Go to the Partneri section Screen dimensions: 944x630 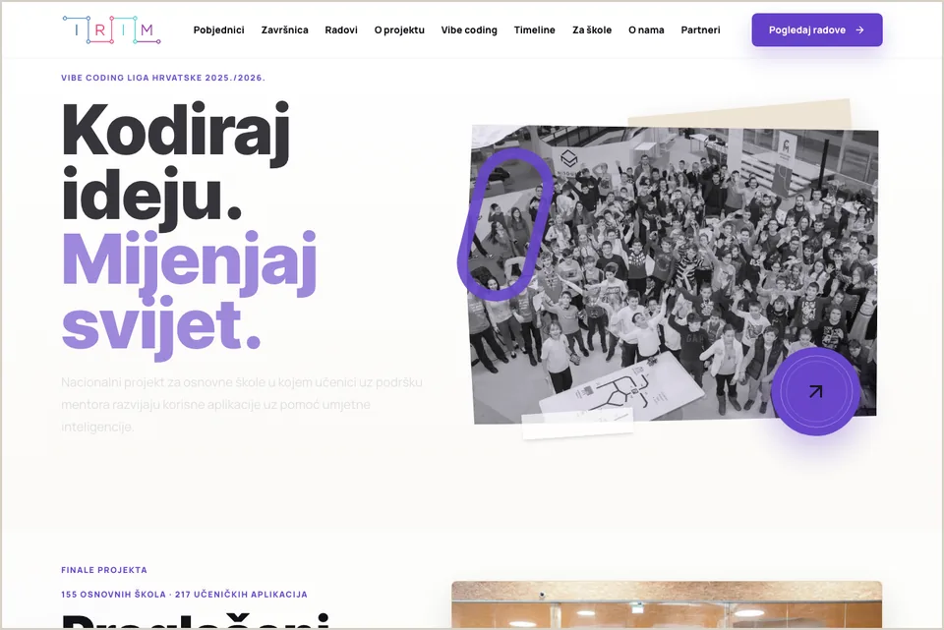(700, 30)
